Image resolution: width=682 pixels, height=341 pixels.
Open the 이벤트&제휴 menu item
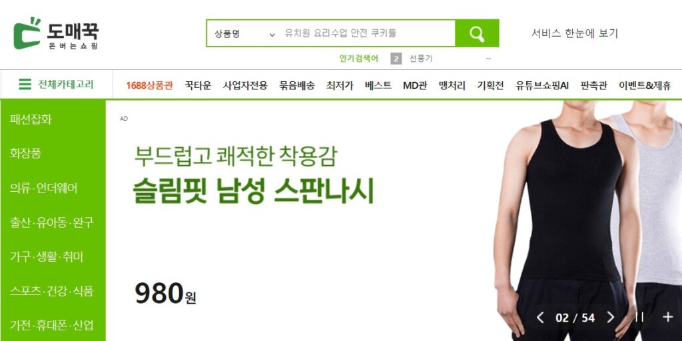pyautogui.click(x=645, y=85)
